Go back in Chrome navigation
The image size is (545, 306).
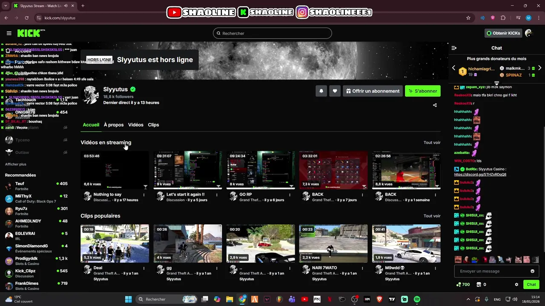point(6,18)
